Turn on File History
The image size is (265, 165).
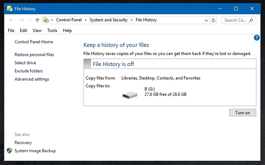click(x=242, y=112)
